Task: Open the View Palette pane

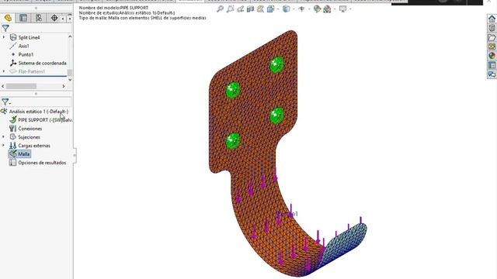Action: [492, 46]
